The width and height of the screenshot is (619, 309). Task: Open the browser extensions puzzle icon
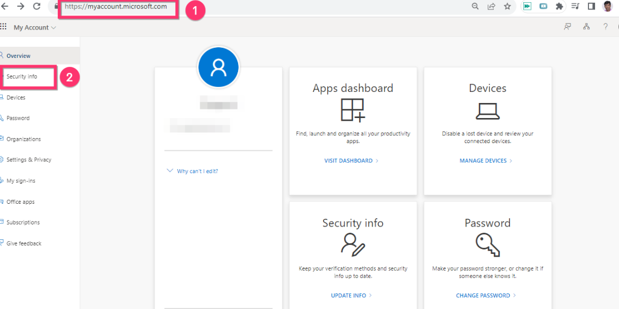[559, 7]
